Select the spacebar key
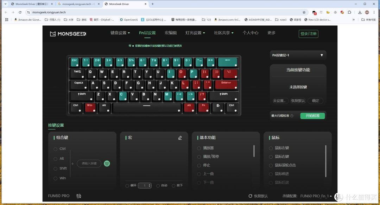The width and height of the screenshot is (380, 205). pos(147,107)
